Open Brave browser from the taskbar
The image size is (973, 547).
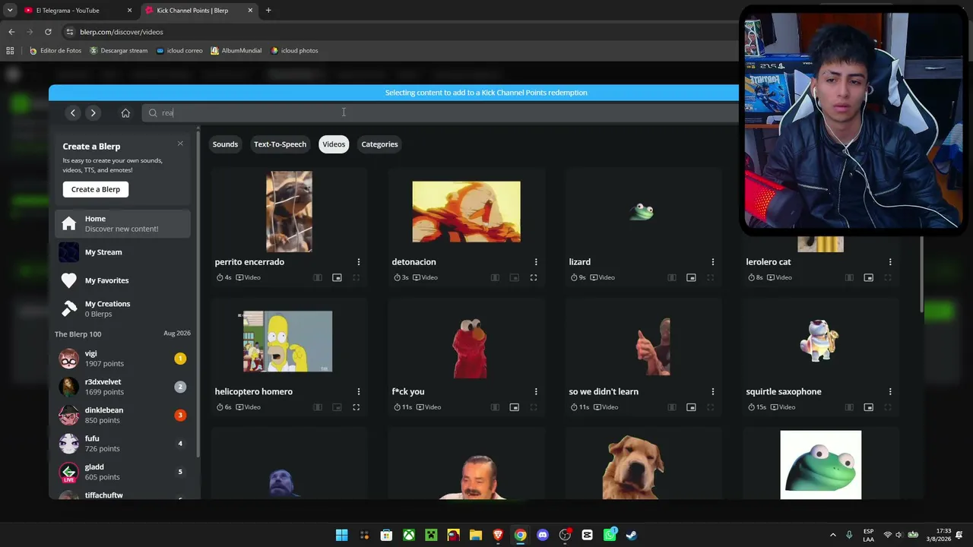(x=498, y=535)
